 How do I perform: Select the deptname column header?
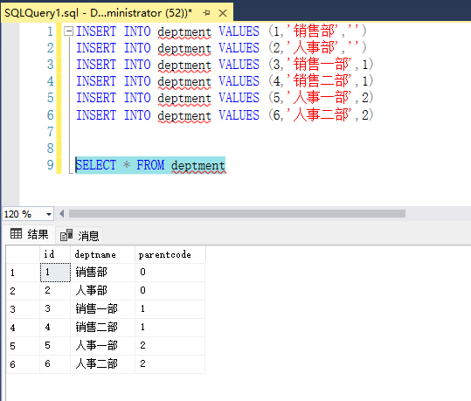tap(103, 254)
